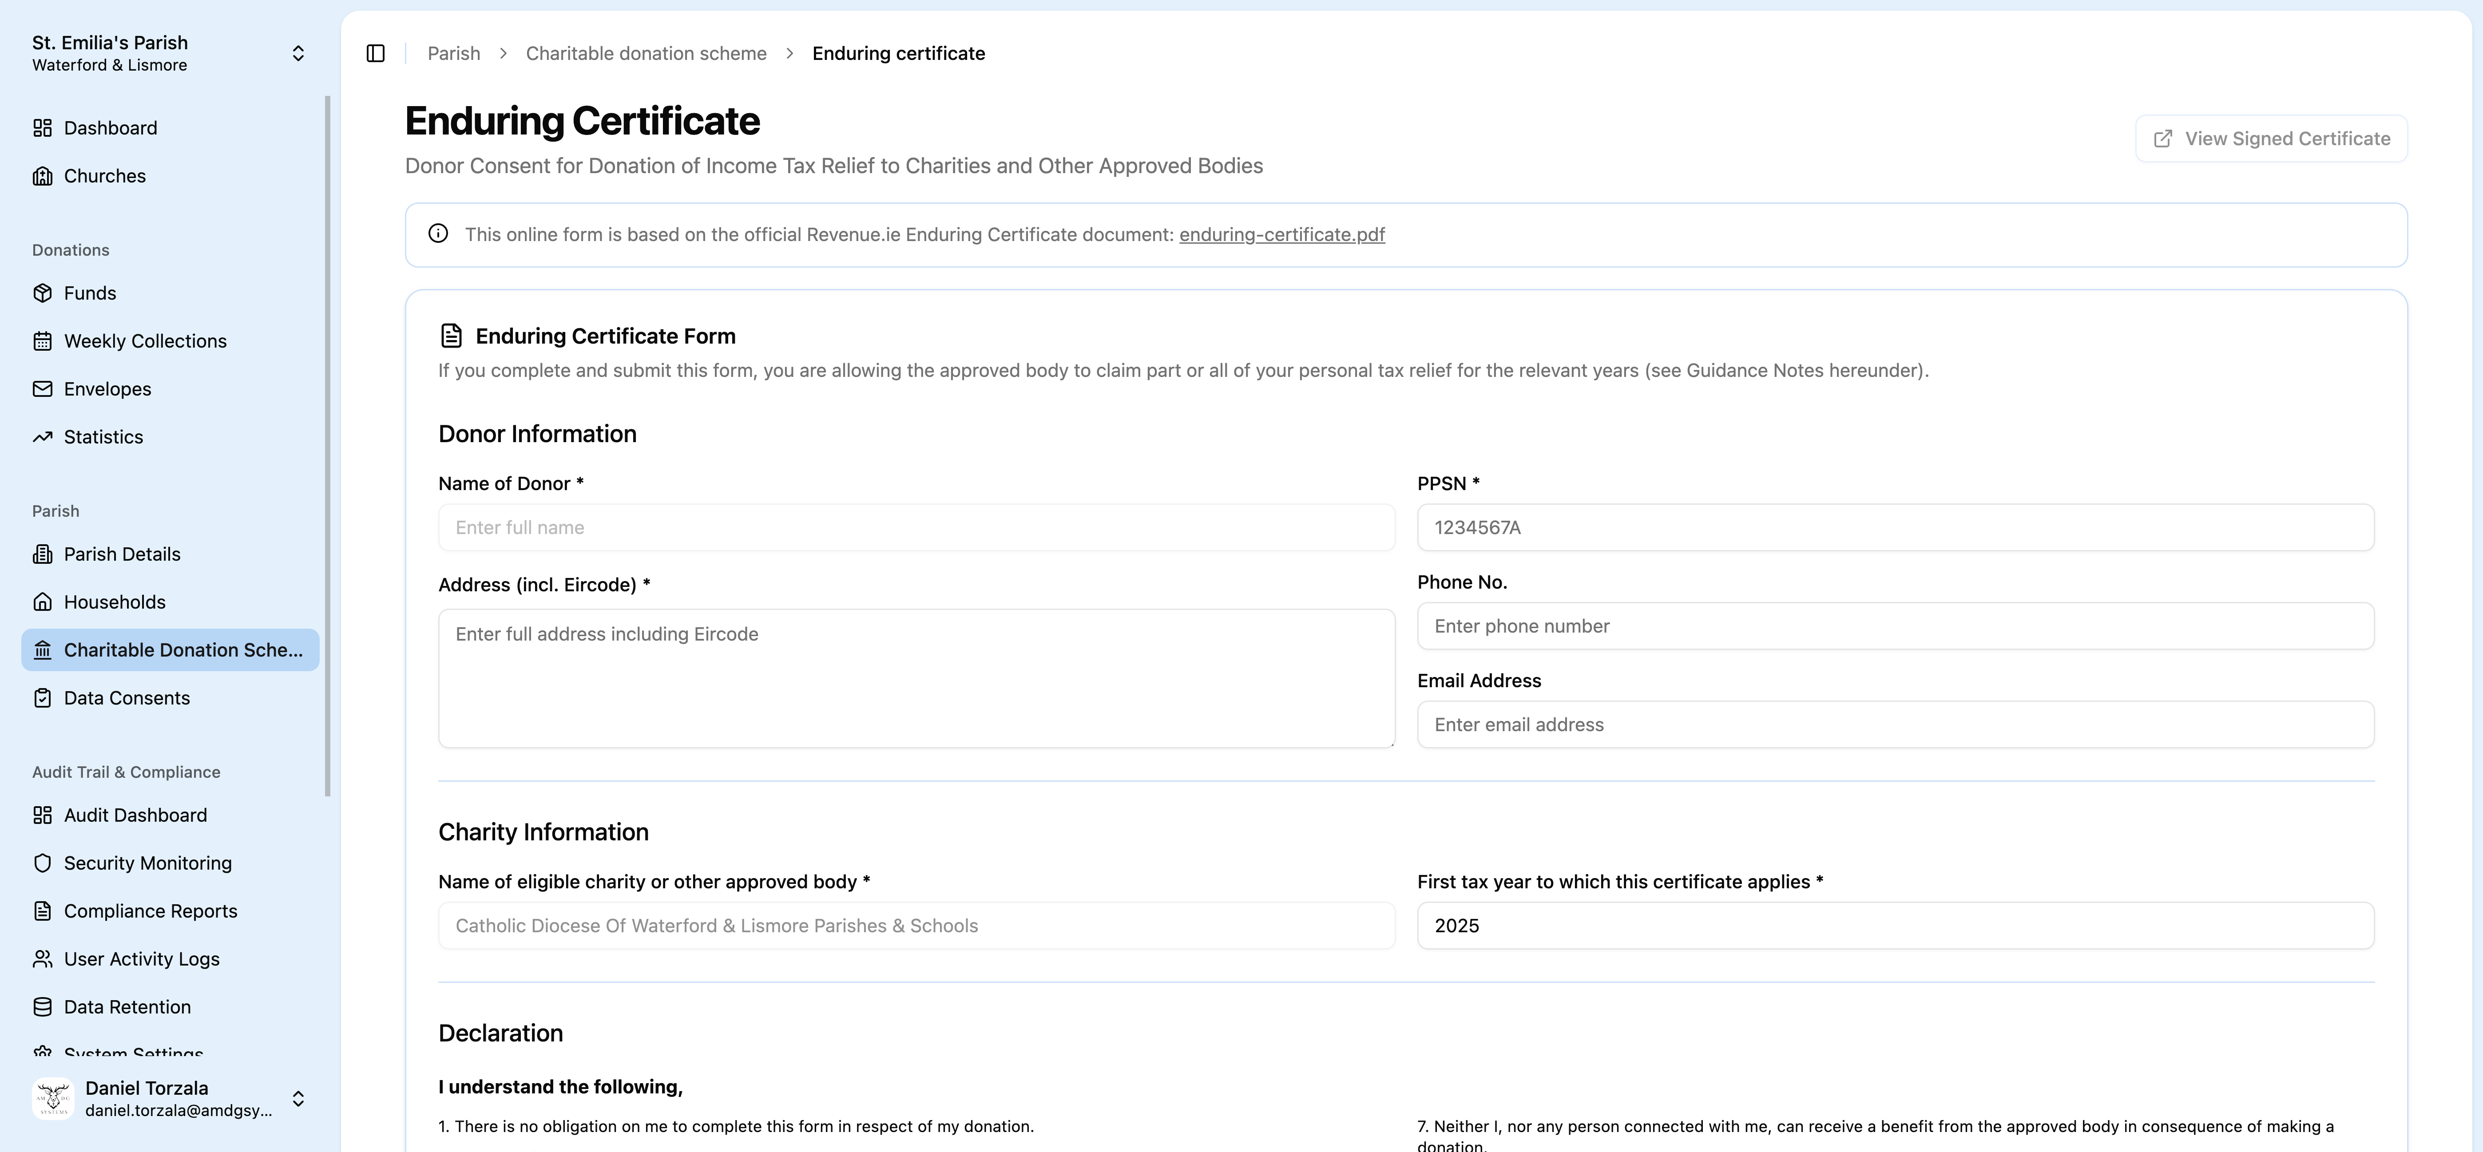Click the Funds box icon
This screenshot has height=1152, width=2483.
coord(43,293)
